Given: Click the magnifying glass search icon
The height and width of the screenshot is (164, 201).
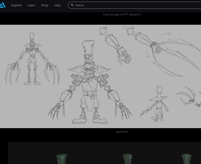Looking at the screenshot, I should pyautogui.click(x=72, y=5).
